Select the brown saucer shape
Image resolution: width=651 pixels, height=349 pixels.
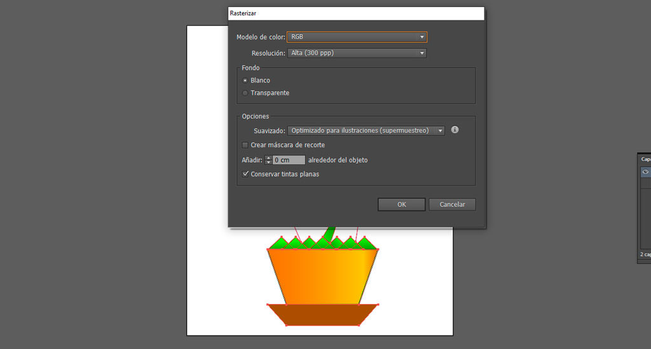click(322, 315)
